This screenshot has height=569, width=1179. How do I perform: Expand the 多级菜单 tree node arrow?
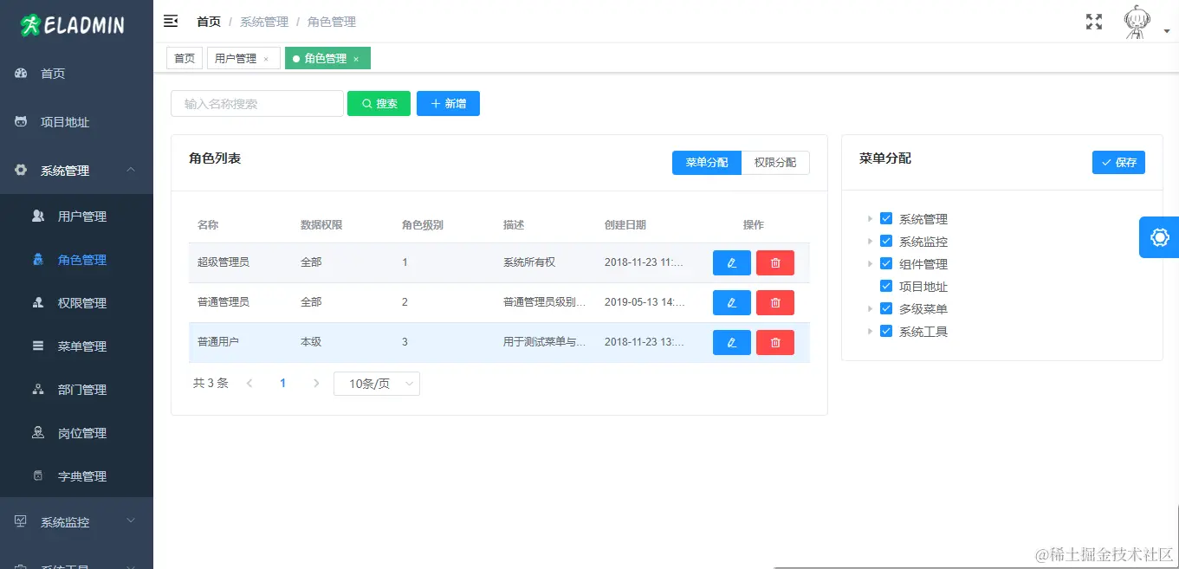(x=870, y=309)
